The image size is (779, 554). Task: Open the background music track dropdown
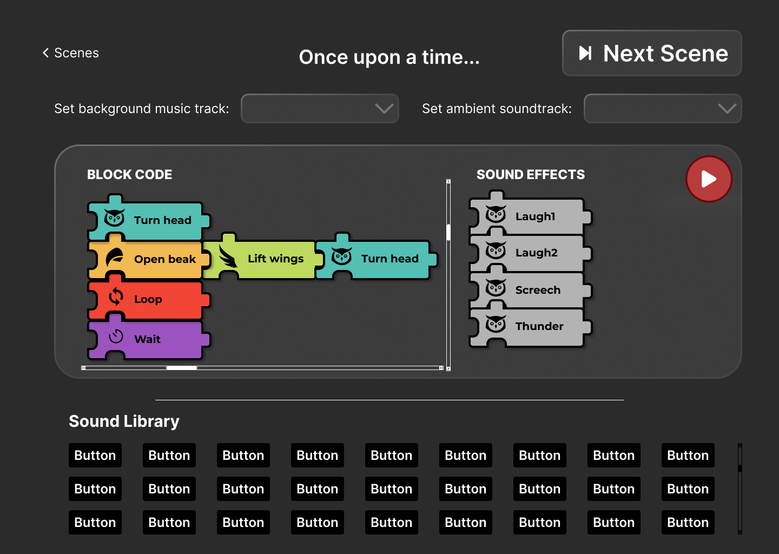click(320, 109)
